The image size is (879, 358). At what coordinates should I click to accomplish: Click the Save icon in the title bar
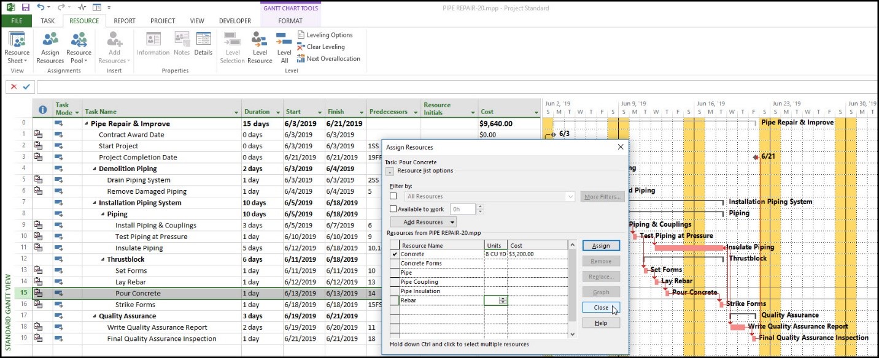tap(25, 7)
